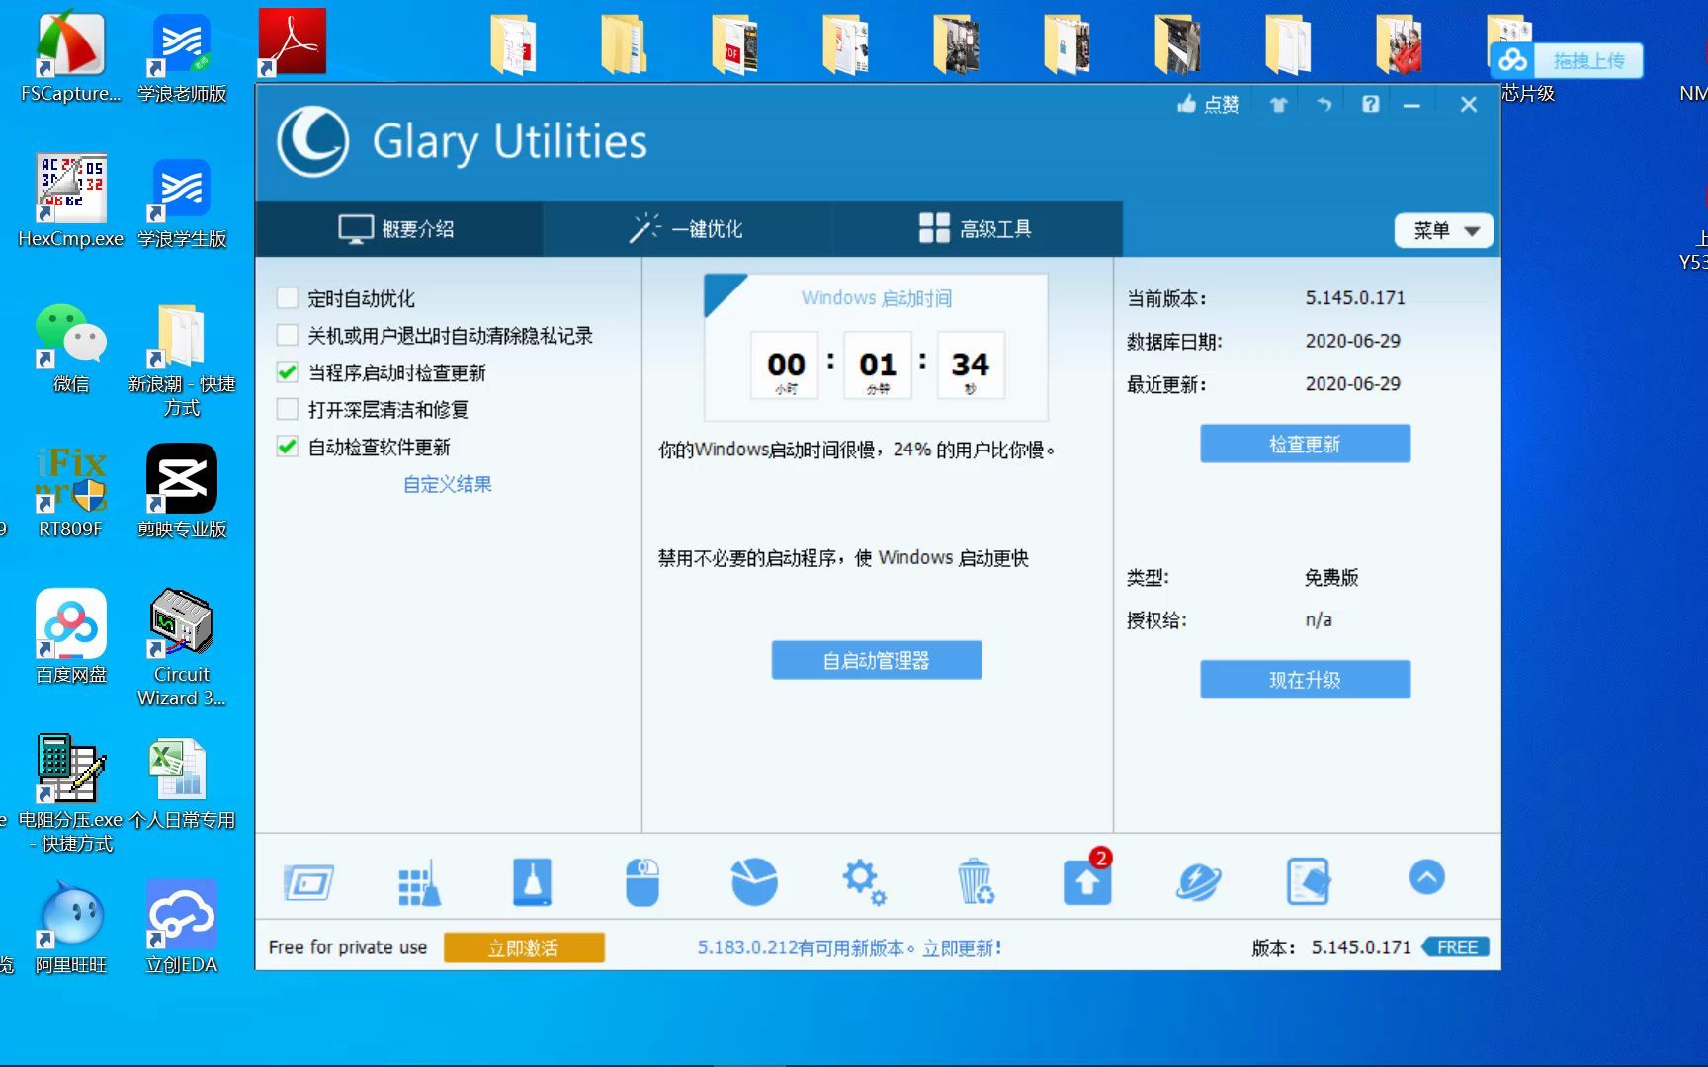Click the Windows 启动时间 timer panel
1708x1067 pixels.
(877, 348)
